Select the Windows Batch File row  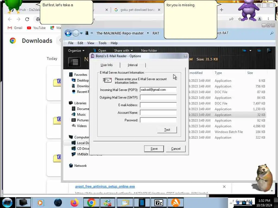coord(227,132)
